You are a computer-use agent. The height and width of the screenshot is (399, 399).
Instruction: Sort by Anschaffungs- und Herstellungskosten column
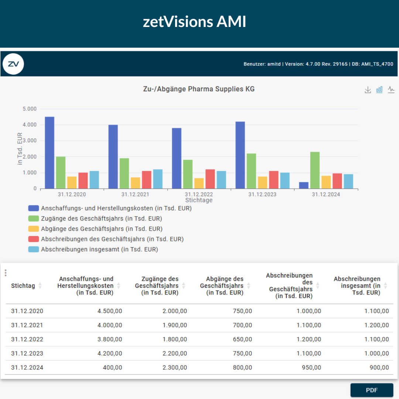pyautogui.click(x=119, y=286)
